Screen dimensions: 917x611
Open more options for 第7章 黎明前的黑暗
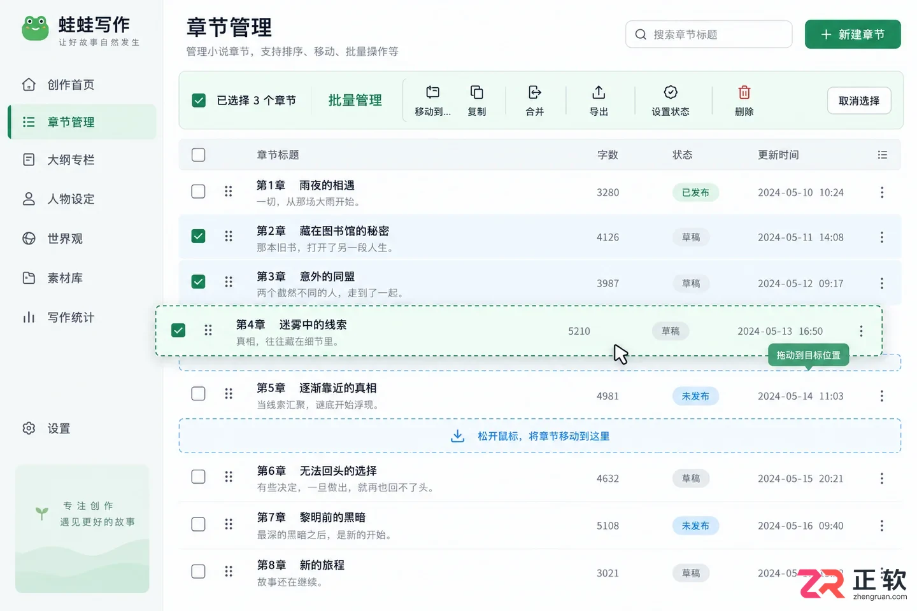tap(882, 526)
